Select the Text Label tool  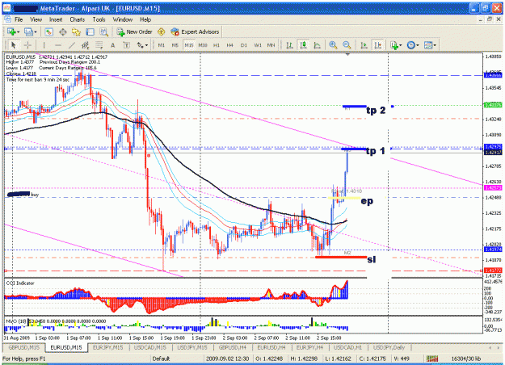(x=127, y=45)
